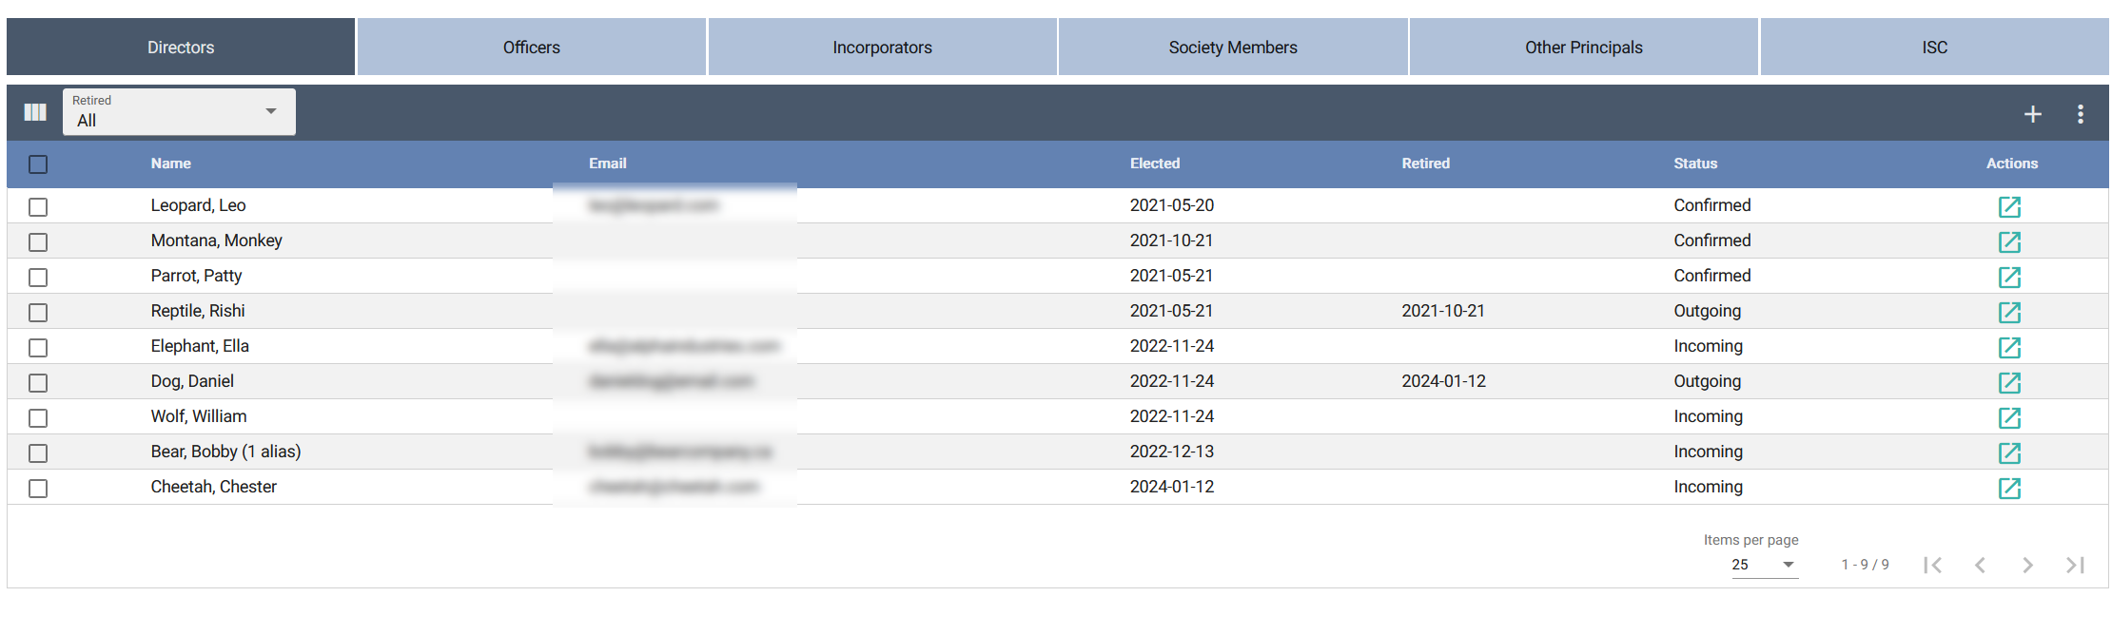This screenshot has height=635, width=2112.
Task: Open details icon for Cheetah, Chester
Action: click(x=2008, y=488)
